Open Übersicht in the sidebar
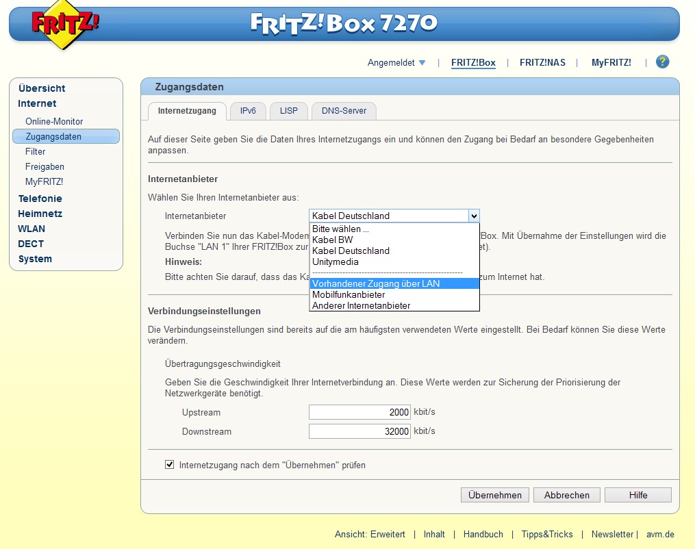This screenshot has height=549, width=695. (42, 88)
